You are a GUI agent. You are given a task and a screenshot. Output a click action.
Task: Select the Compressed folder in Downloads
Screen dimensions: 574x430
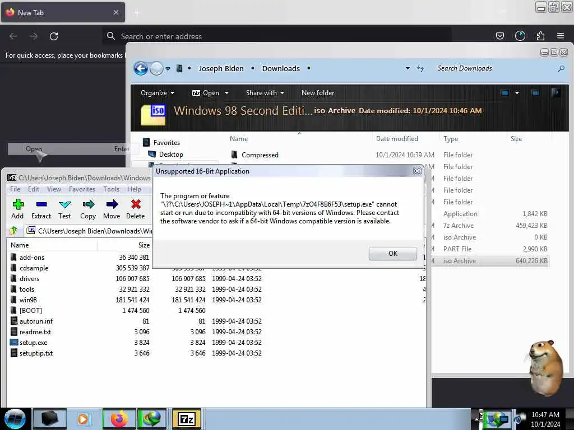(x=260, y=155)
